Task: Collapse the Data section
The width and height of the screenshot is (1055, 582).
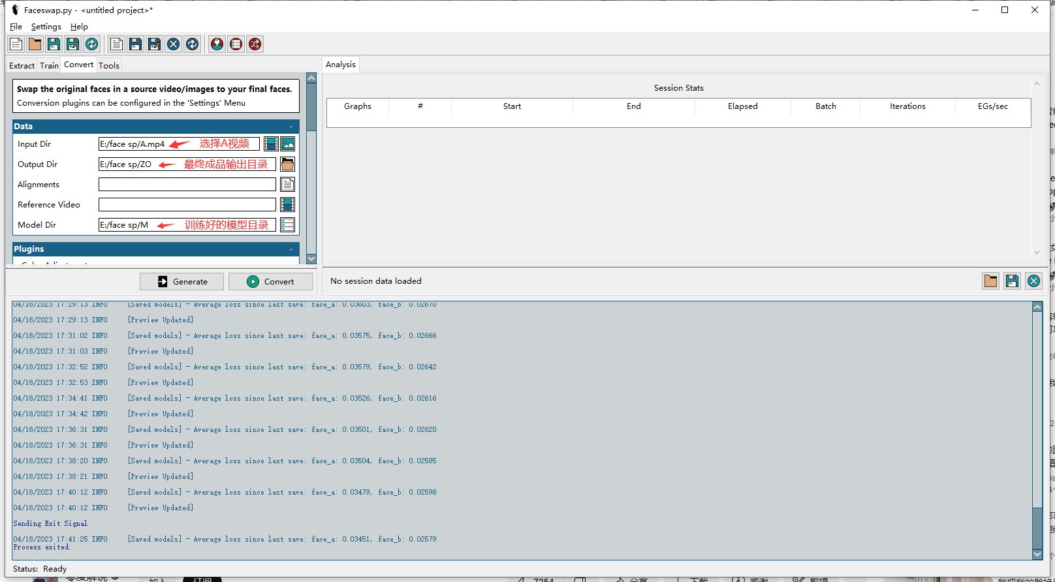Action: (291, 127)
